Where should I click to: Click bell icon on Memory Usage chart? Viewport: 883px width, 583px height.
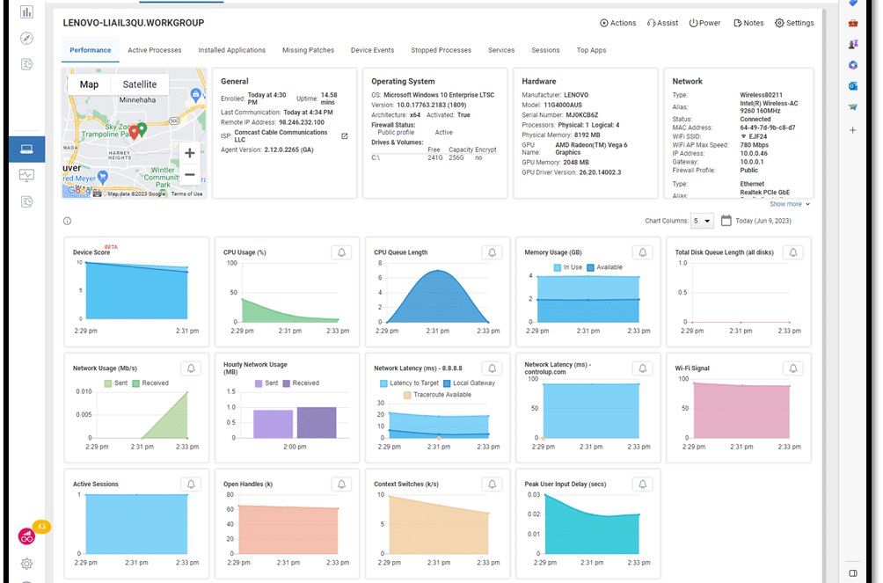[x=643, y=252]
